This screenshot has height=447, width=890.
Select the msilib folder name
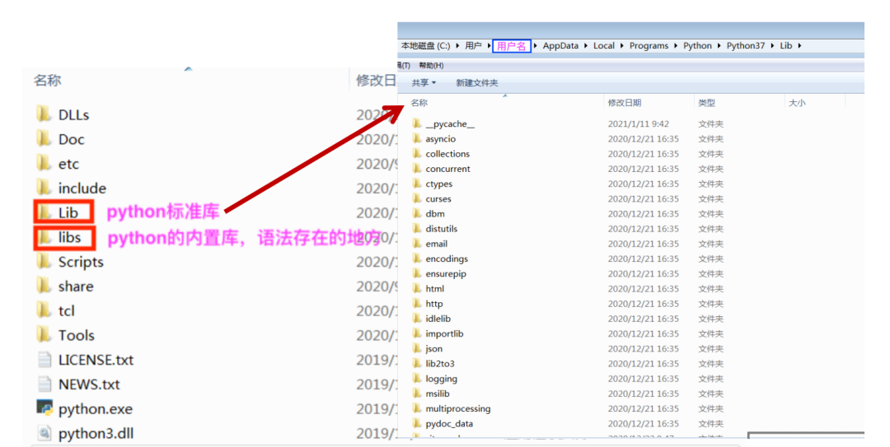point(438,393)
